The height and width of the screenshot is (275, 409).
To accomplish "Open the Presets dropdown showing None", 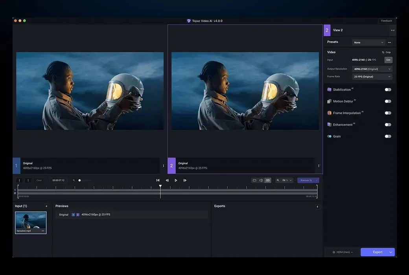I will (x=368, y=42).
